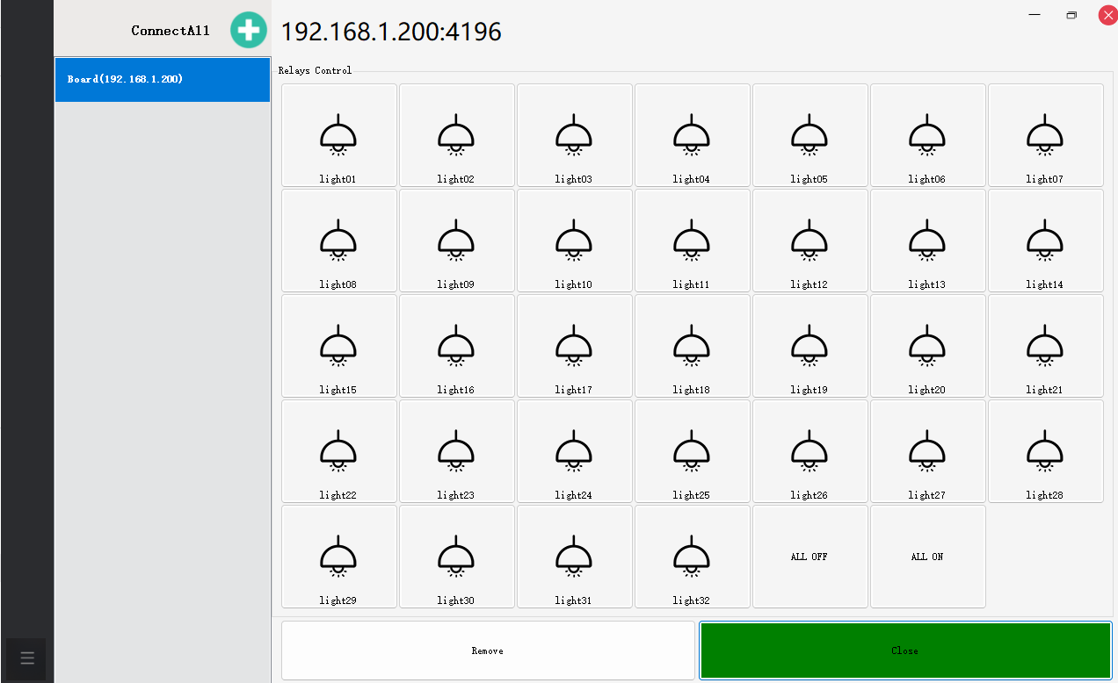This screenshot has width=1118, height=683.
Task: Toggle the light07 relay lamp
Action: click(x=1045, y=135)
